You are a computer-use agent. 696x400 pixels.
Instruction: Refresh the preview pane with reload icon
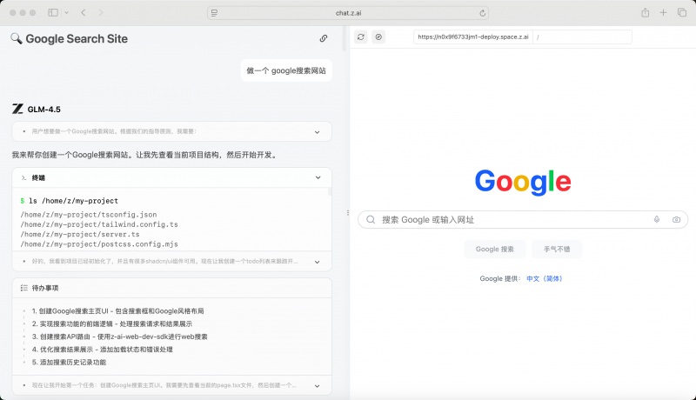(361, 37)
